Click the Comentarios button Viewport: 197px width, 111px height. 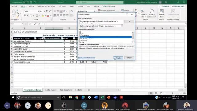coord(178,6)
